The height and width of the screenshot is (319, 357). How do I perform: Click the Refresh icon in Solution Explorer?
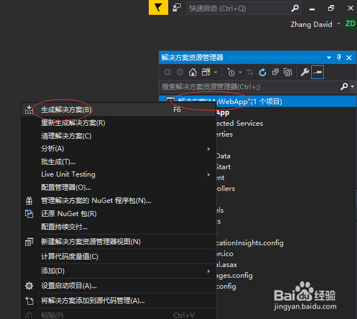point(262,73)
